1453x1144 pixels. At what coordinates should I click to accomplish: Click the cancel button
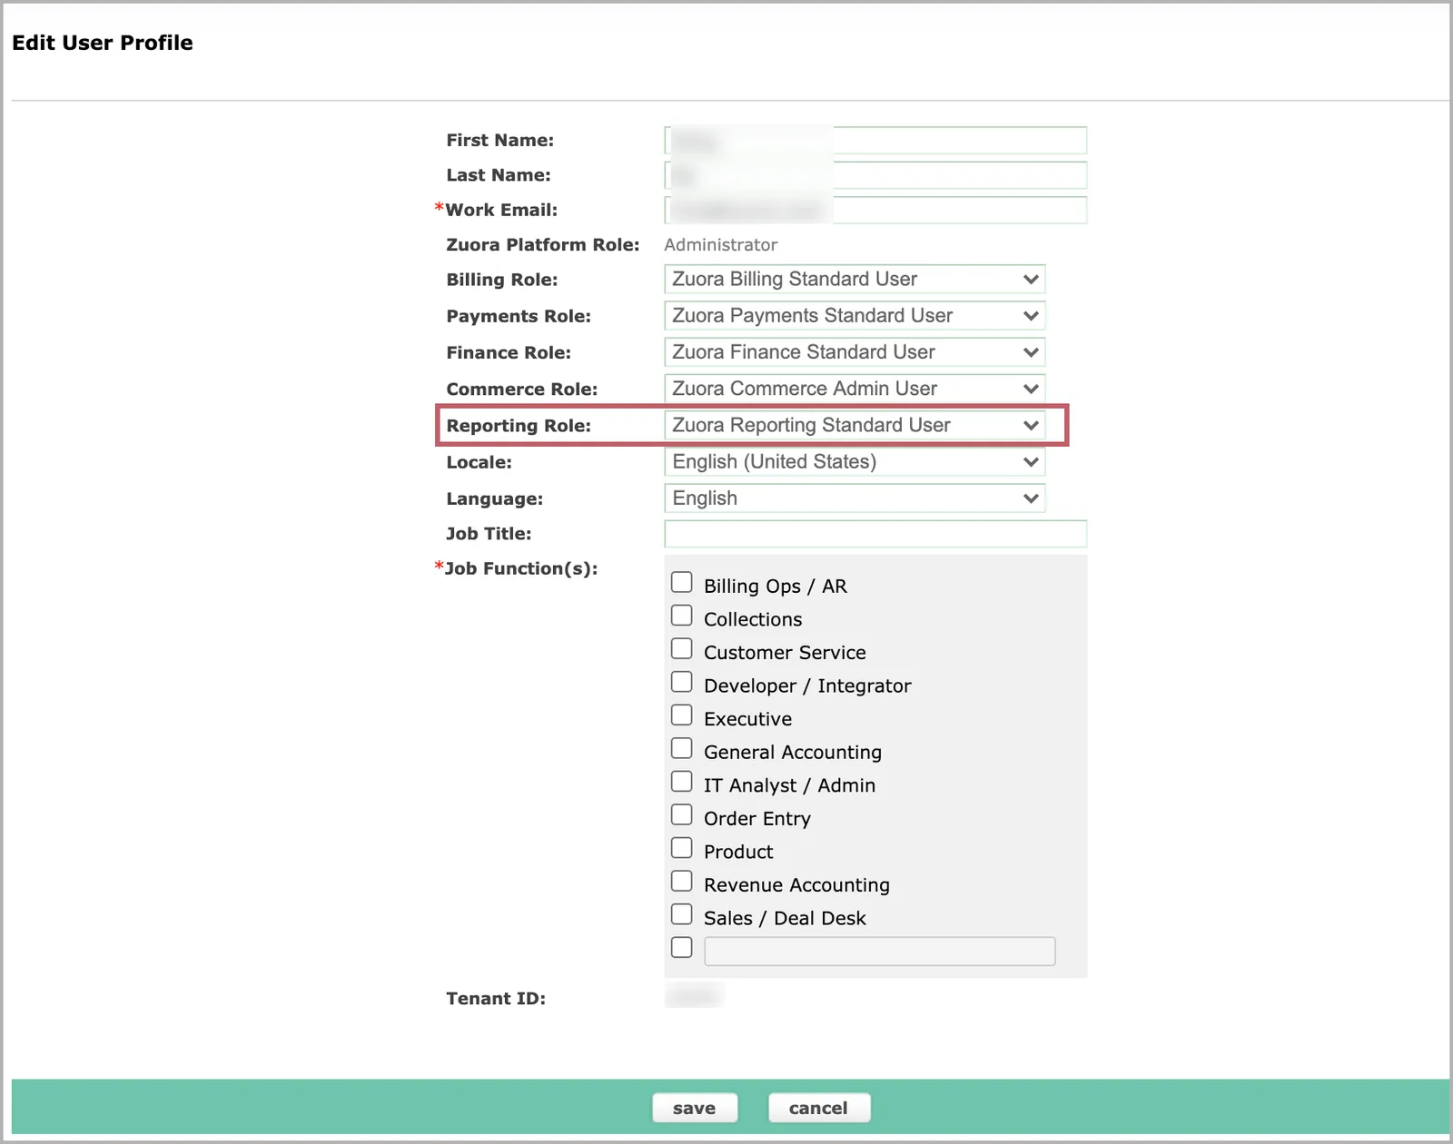819,1108
